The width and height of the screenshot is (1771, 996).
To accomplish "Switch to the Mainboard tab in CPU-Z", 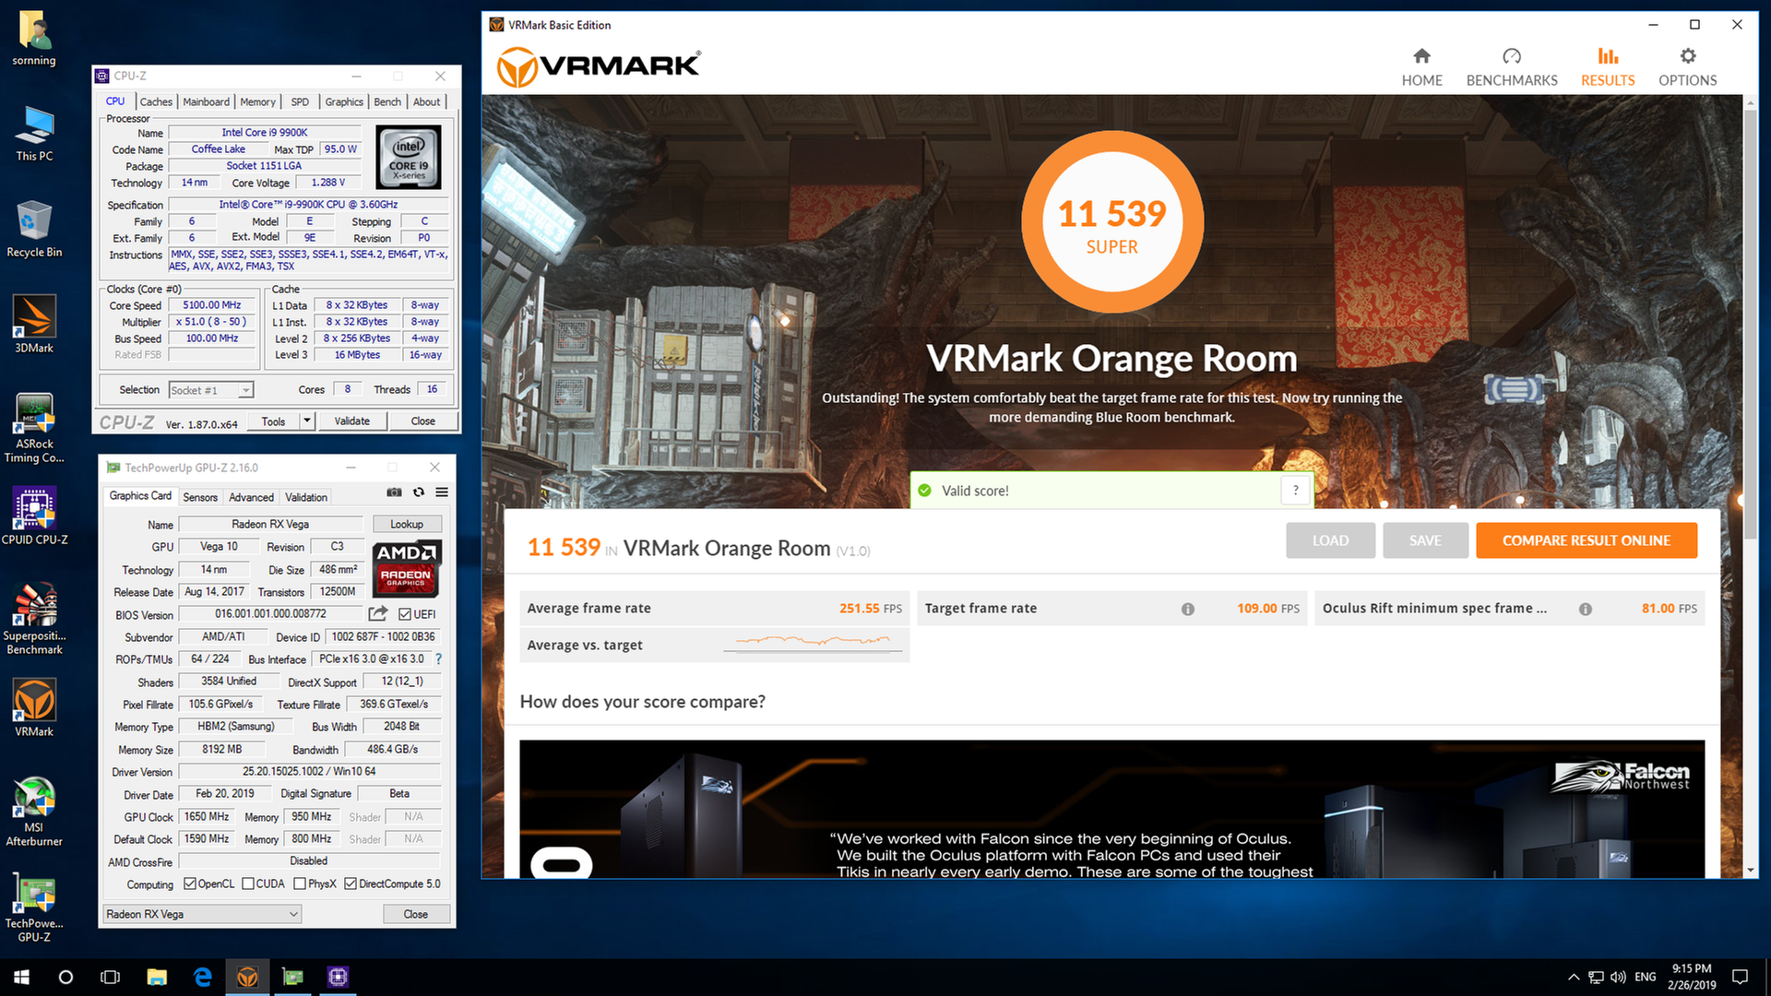I will [x=207, y=101].
